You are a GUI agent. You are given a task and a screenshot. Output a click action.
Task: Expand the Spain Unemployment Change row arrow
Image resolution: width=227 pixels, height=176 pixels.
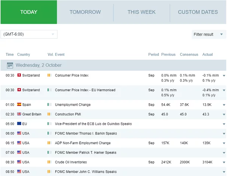pyautogui.click(x=224, y=105)
